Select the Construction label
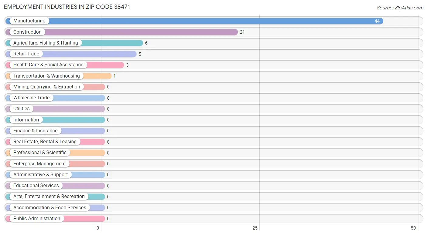The height and width of the screenshot is (235, 427). click(x=27, y=32)
